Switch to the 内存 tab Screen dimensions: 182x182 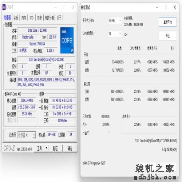tap(24, 18)
